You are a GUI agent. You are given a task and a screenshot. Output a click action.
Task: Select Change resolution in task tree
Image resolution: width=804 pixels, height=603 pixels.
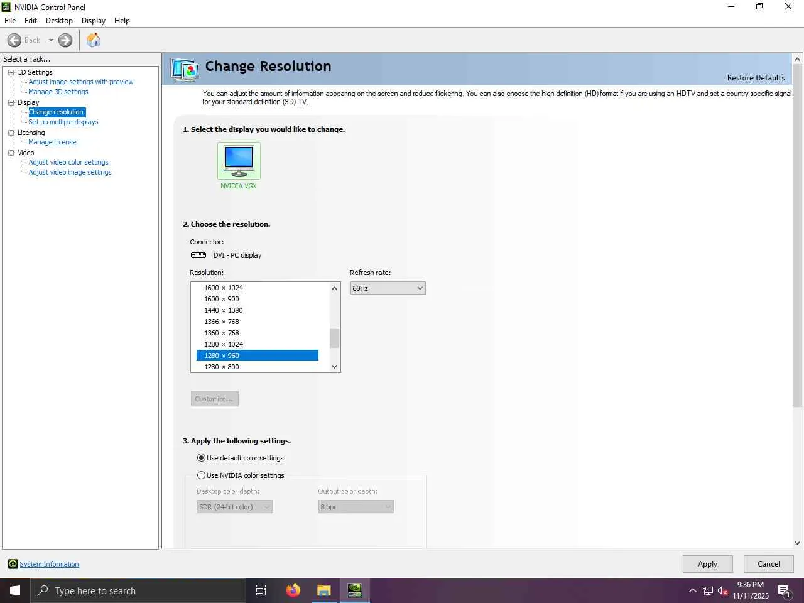(x=57, y=112)
